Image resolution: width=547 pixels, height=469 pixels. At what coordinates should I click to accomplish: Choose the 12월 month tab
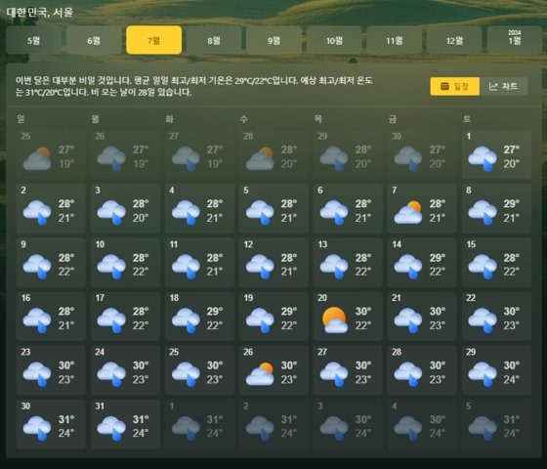click(454, 40)
